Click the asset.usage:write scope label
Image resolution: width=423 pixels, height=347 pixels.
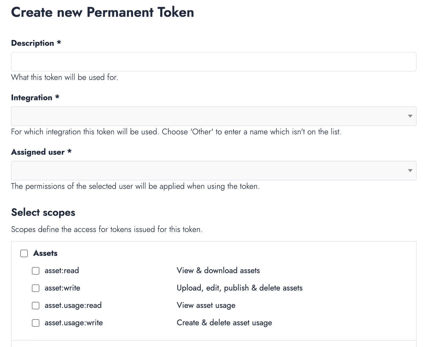pos(74,323)
